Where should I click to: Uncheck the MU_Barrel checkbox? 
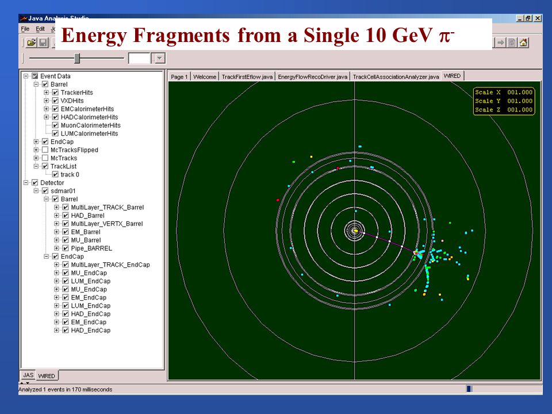(x=66, y=240)
